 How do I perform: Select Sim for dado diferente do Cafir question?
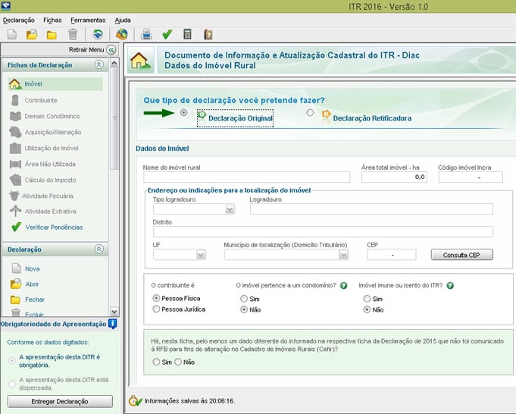[156, 362]
